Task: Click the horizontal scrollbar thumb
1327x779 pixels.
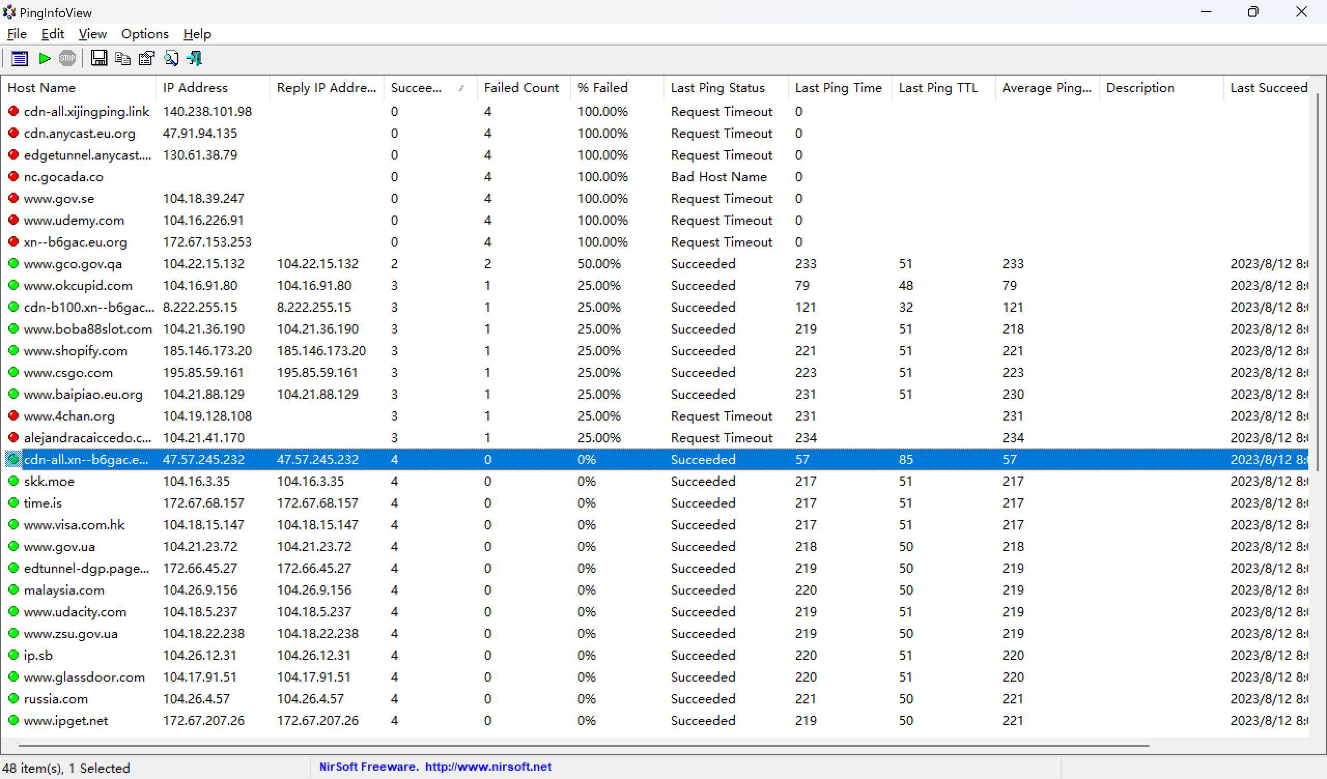Action: click(584, 745)
